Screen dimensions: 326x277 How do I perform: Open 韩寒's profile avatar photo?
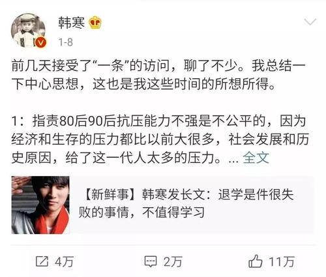point(28,31)
